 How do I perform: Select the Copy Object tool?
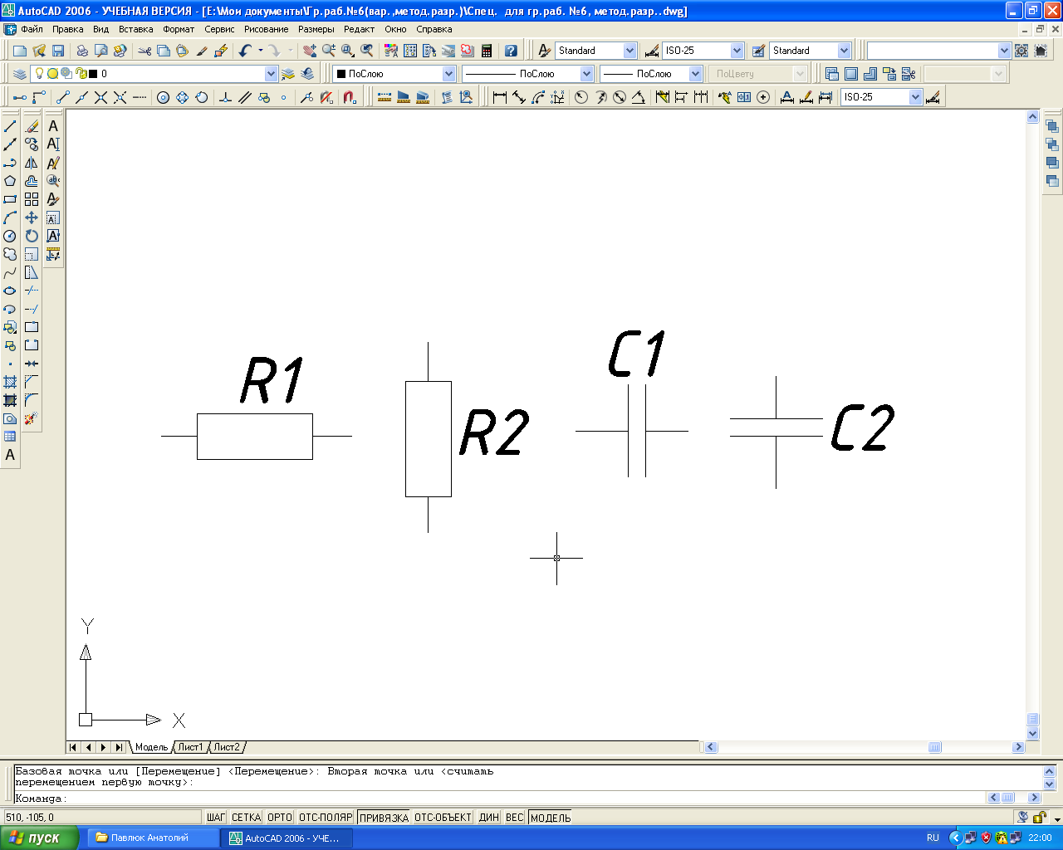coord(32,144)
